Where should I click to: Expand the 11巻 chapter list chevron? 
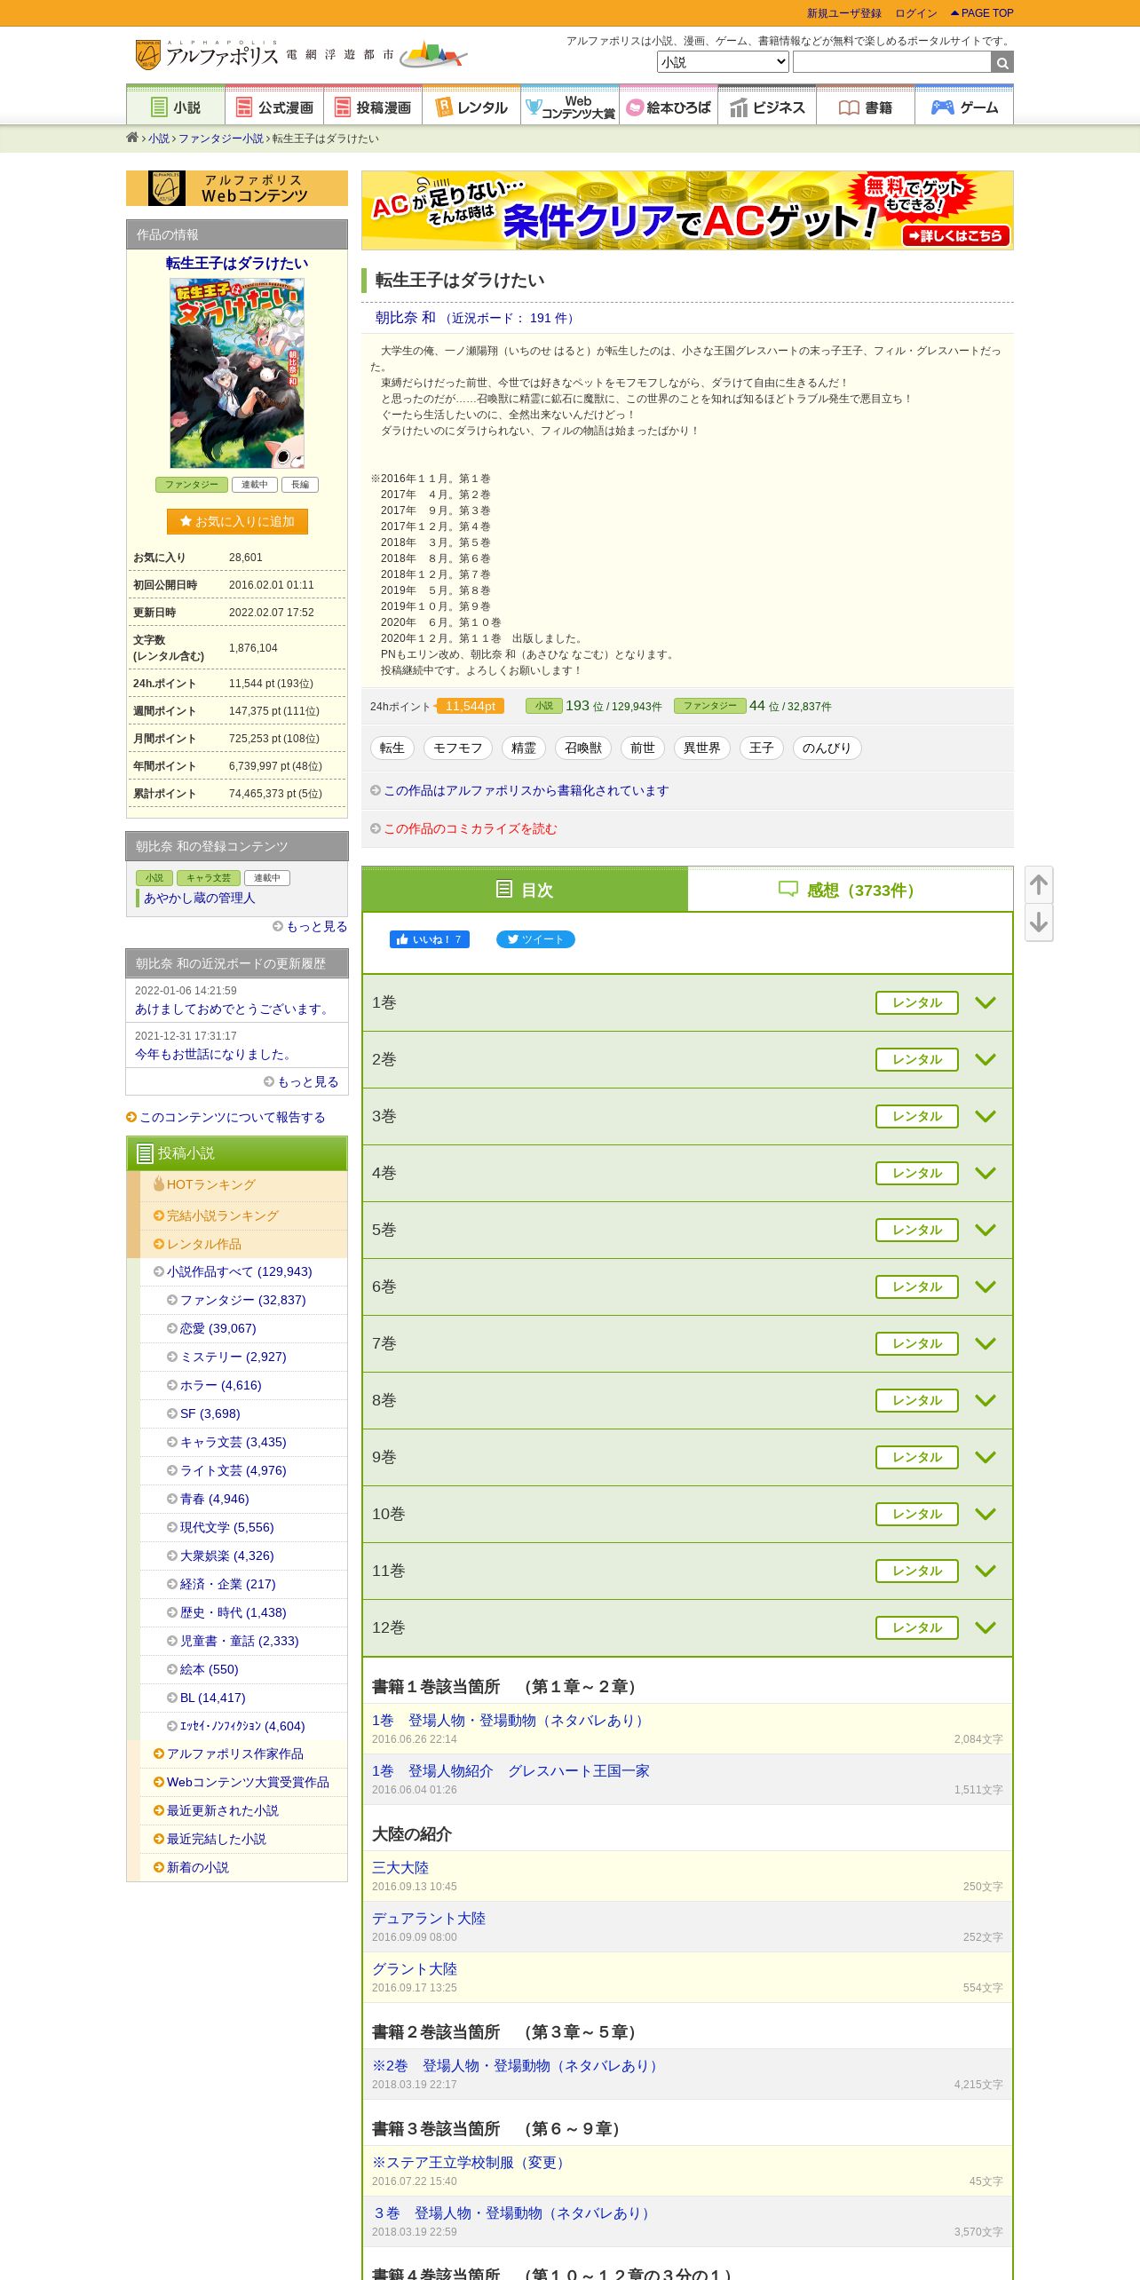[986, 1571]
